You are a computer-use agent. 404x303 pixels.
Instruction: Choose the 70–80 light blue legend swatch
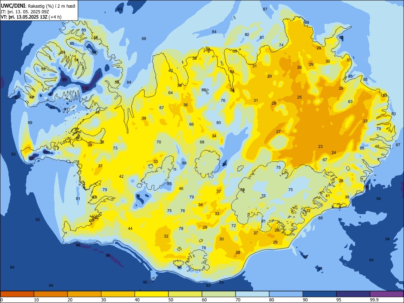[x=252, y=294]
